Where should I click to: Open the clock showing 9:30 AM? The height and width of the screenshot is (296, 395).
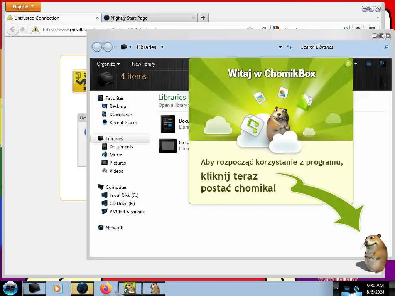point(375,289)
